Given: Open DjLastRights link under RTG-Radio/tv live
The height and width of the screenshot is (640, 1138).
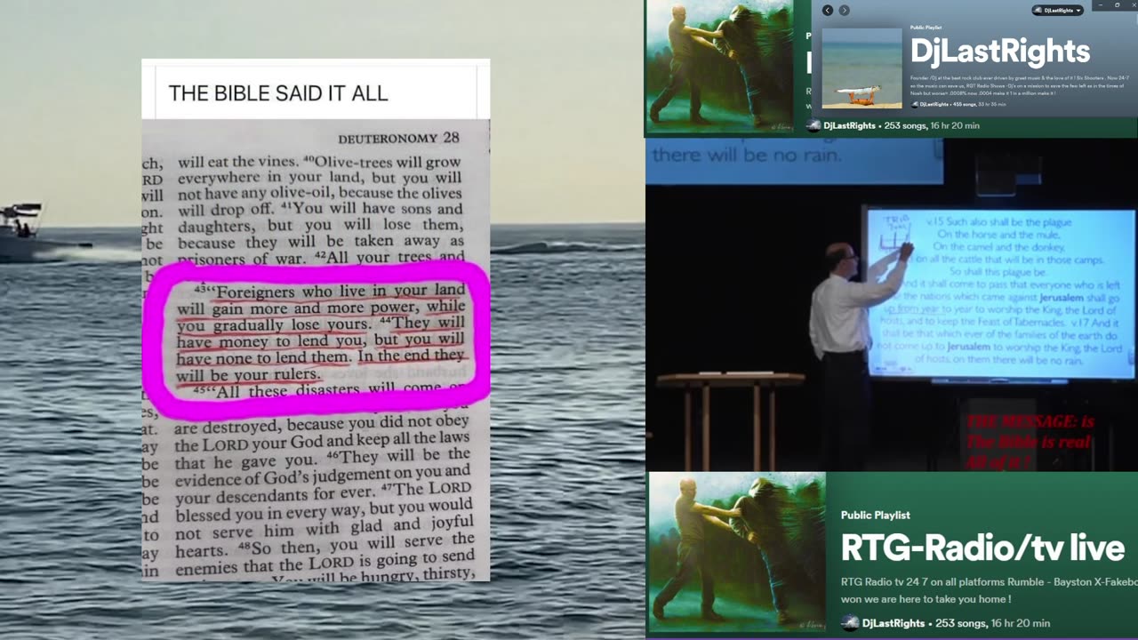Looking at the screenshot, I should (x=894, y=624).
